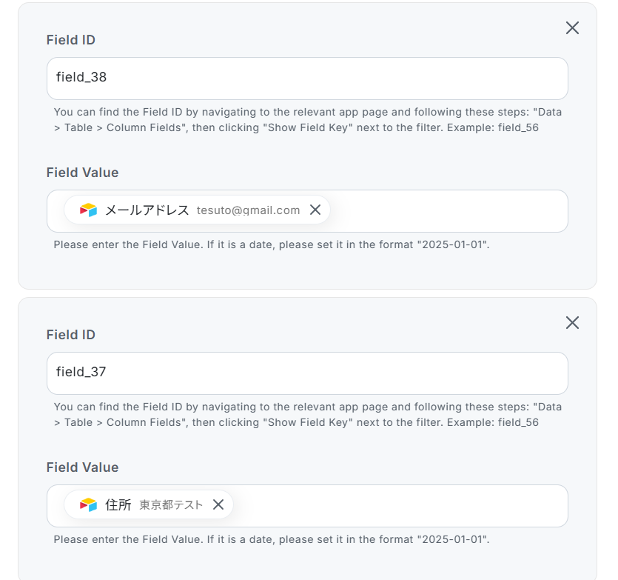
Task: Click the tesuto@gmail.com value text
Action: click(x=248, y=210)
